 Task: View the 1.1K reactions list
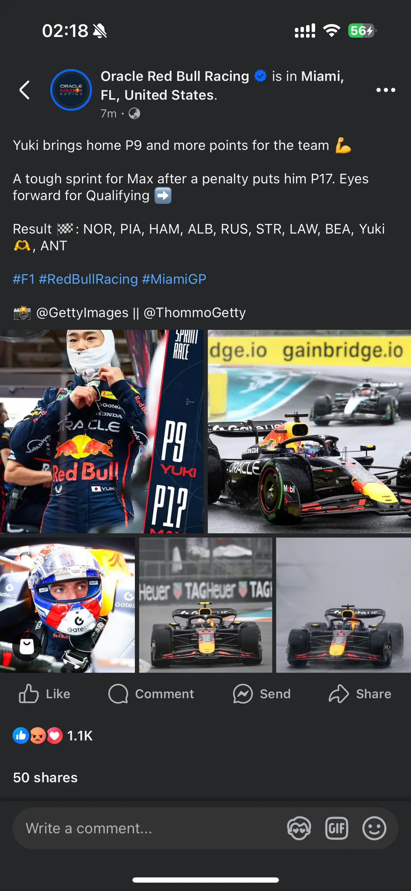(53, 736)
